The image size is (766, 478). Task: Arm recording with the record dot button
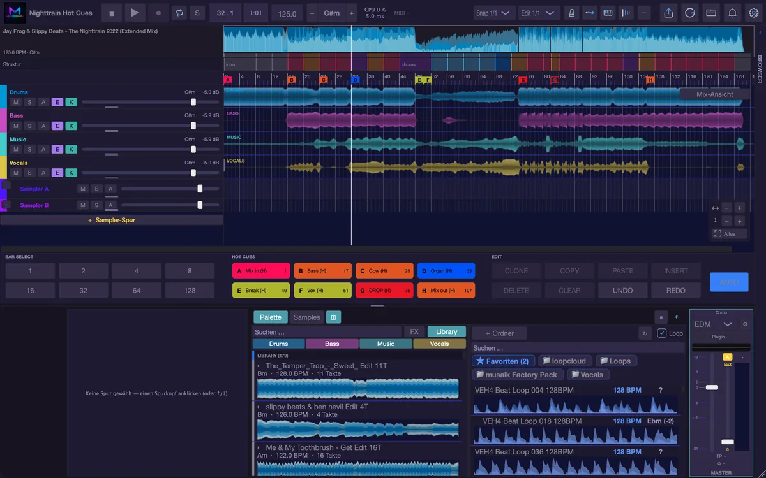158,13
